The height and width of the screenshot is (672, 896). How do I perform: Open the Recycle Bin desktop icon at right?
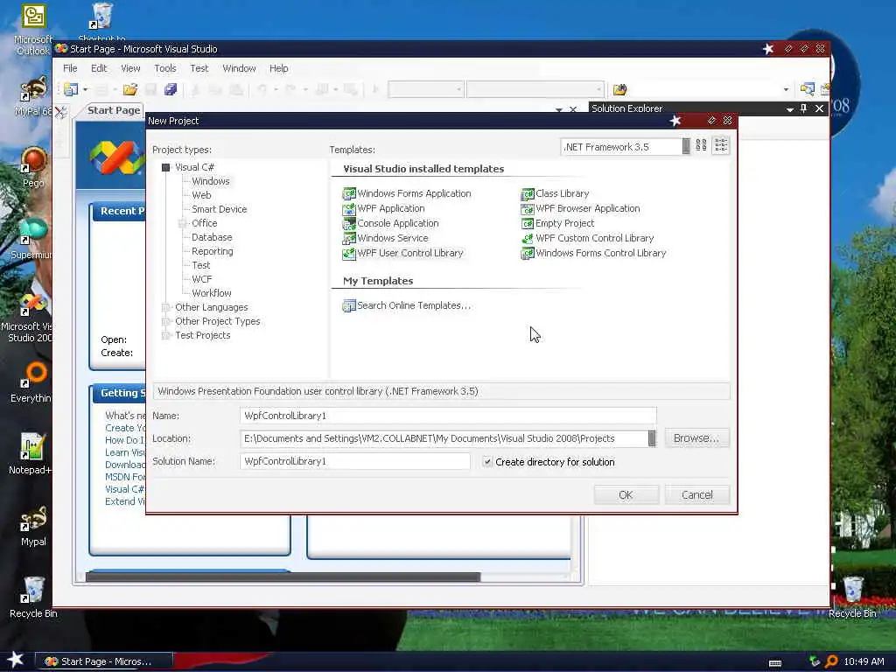pos(852,597)
